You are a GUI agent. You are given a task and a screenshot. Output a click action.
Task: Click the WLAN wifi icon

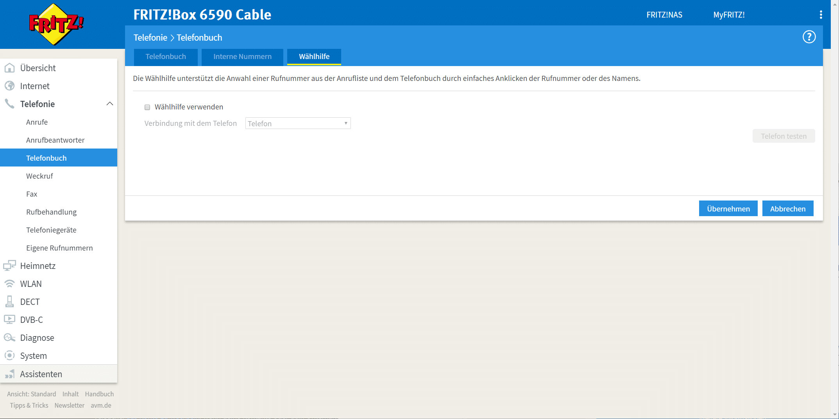point(9,284)
